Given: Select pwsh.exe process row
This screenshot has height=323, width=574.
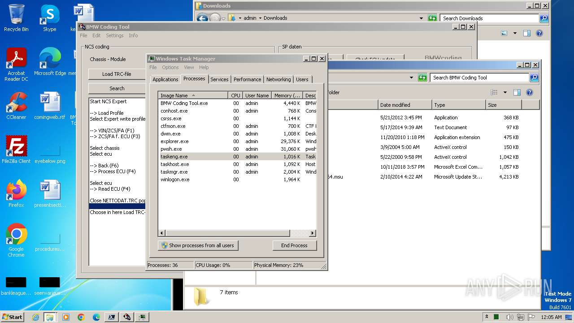Looking at the screenshot, I should pyautogui.click(x=237, y=149).
